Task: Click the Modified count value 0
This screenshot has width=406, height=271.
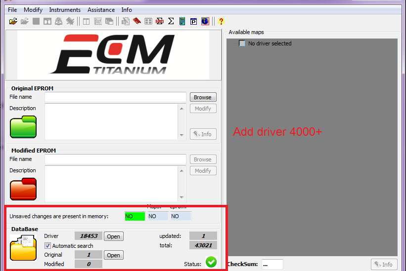Action: [89, 264]
